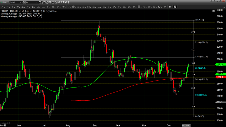Select the rectangle drawing tool

[43, 7]
